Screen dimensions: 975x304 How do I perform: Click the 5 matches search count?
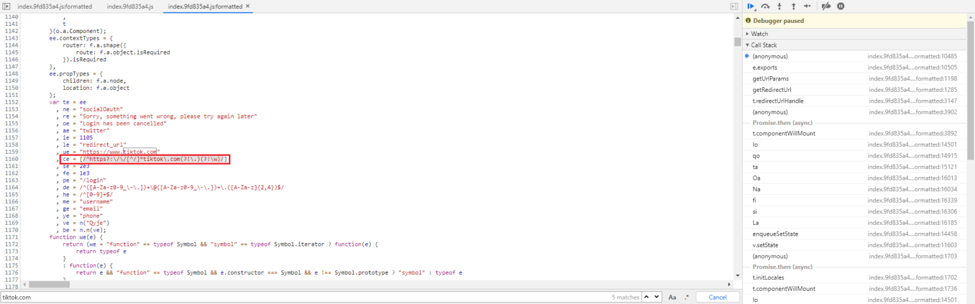coord(625,297)
